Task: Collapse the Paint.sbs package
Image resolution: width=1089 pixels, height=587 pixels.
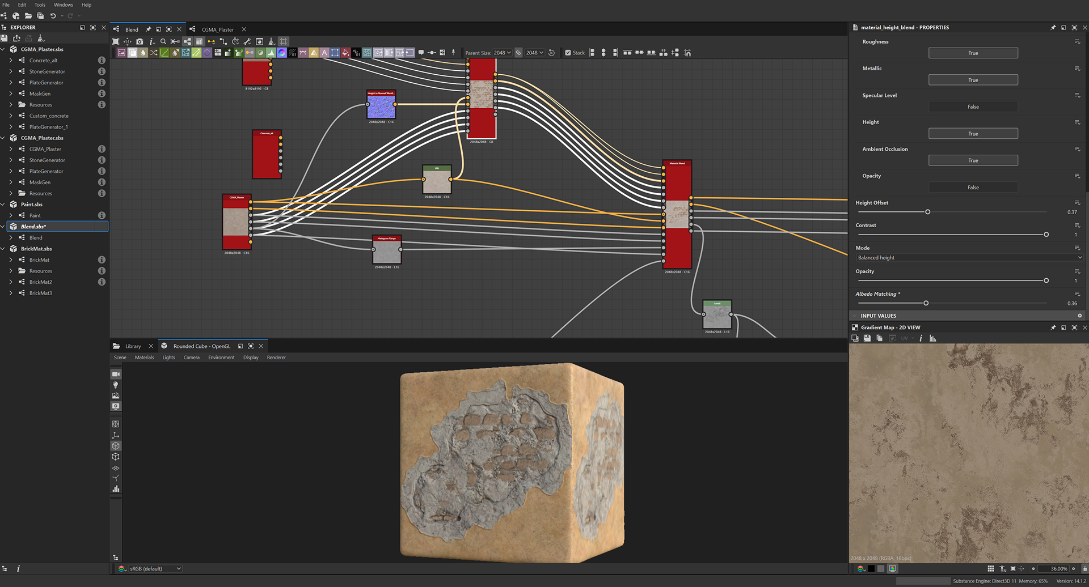Action: click(3, 205)
